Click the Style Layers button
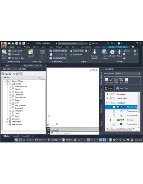 pyautogui.click(x=76, y=55)
